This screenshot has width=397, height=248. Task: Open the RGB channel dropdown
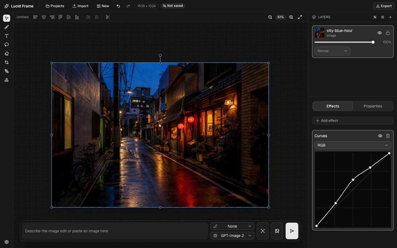(x=353, y=145)
